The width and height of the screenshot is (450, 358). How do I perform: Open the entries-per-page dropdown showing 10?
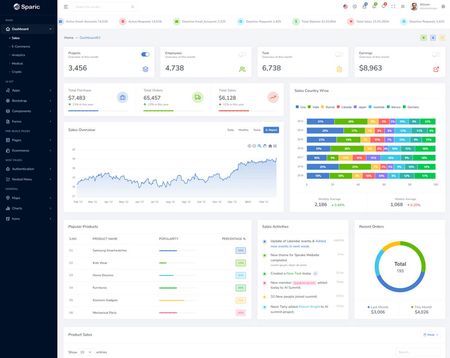click(86, 352)
